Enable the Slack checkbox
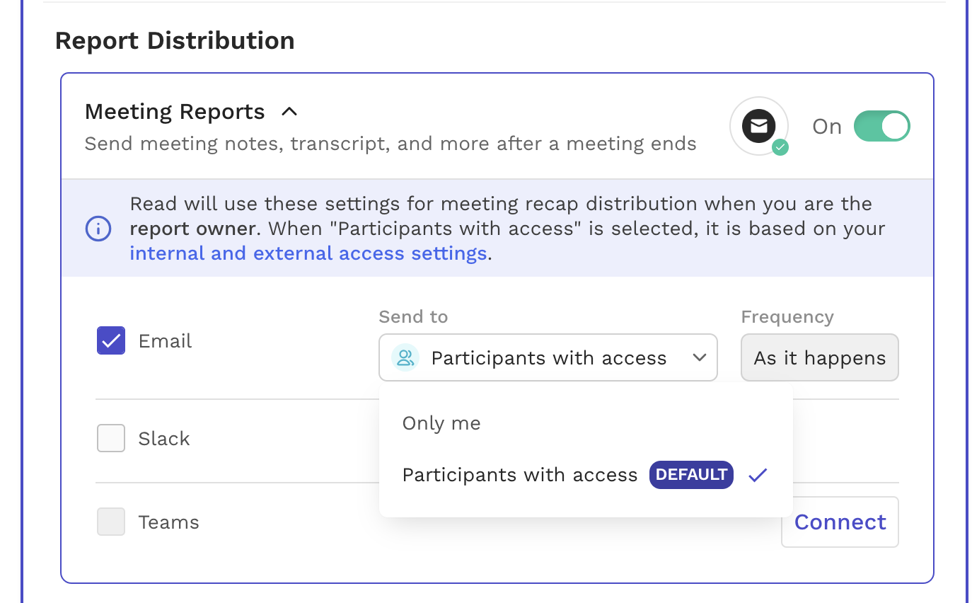The height and width of the screenshot is (603, 972). (111, 438)
